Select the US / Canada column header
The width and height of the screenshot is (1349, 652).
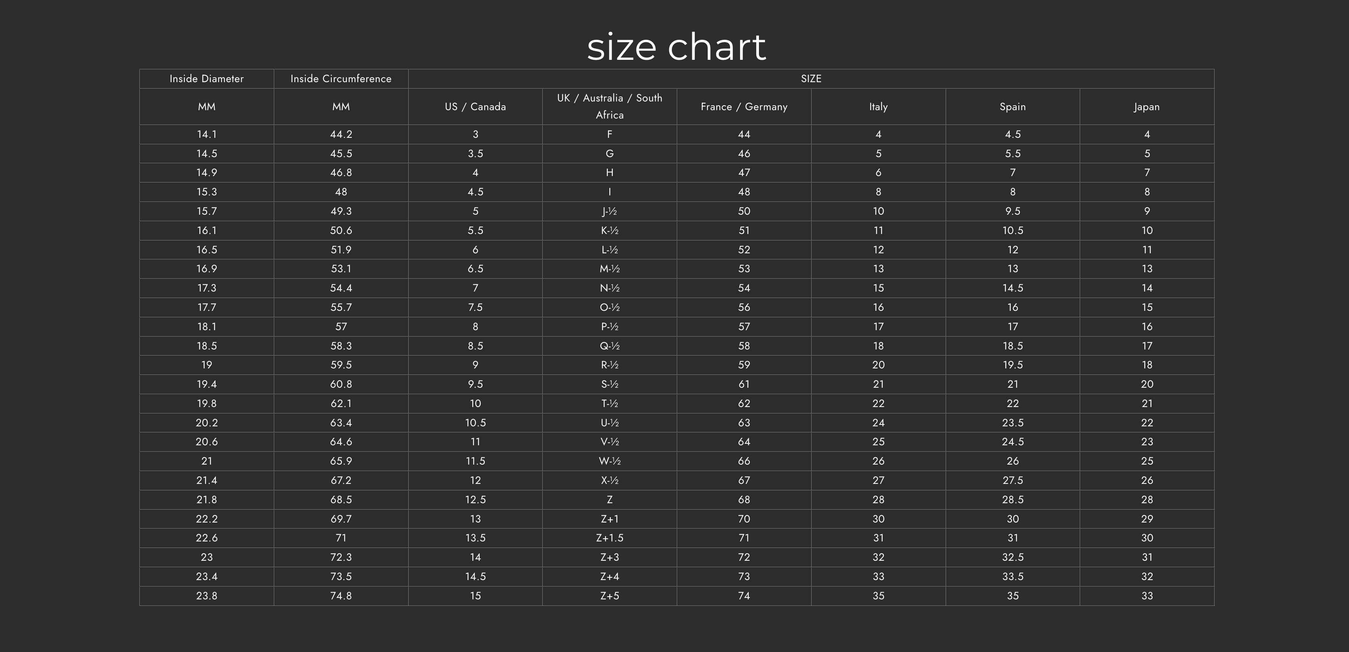pyautogui.click(x=475, y=107)
